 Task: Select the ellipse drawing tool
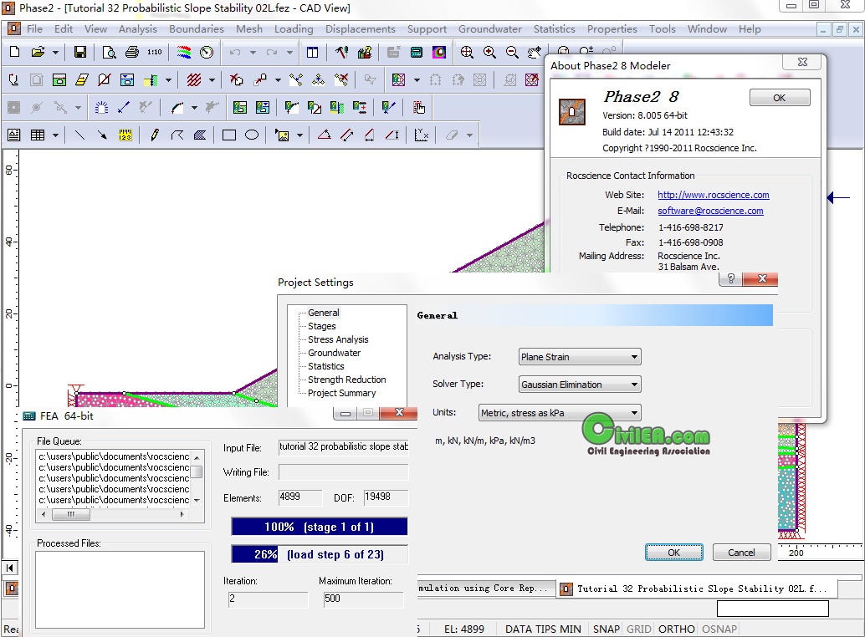click(x=251, y=135)
